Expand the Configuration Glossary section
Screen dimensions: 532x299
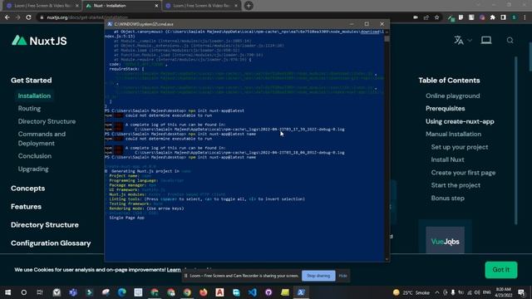coord(51,243)
